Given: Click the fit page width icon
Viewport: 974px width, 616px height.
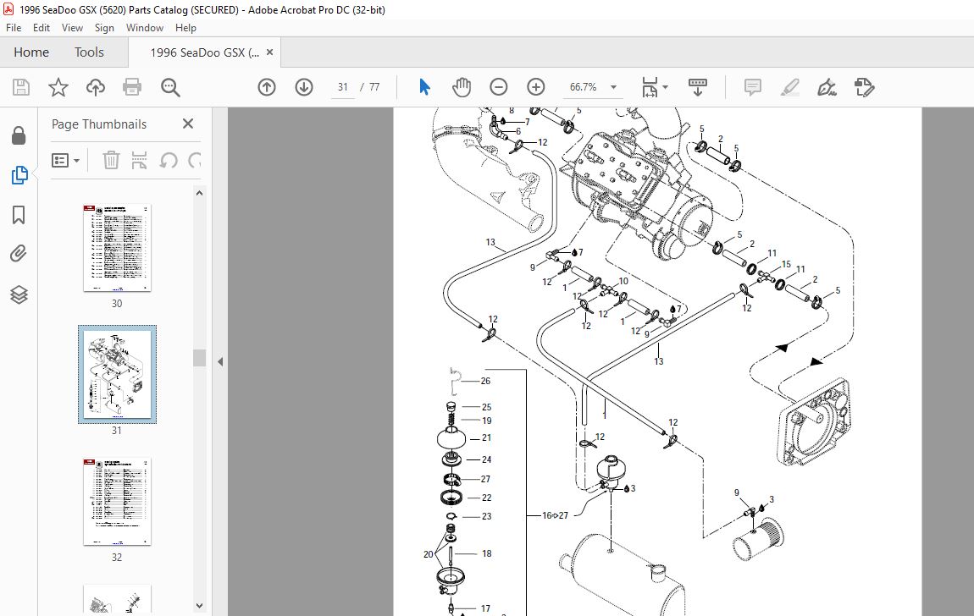Looking at the screenshot, I should [650, 87].
